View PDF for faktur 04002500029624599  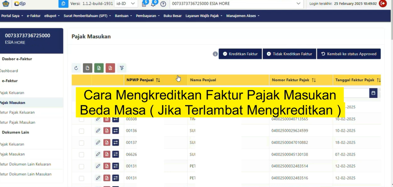pos(107,130)
